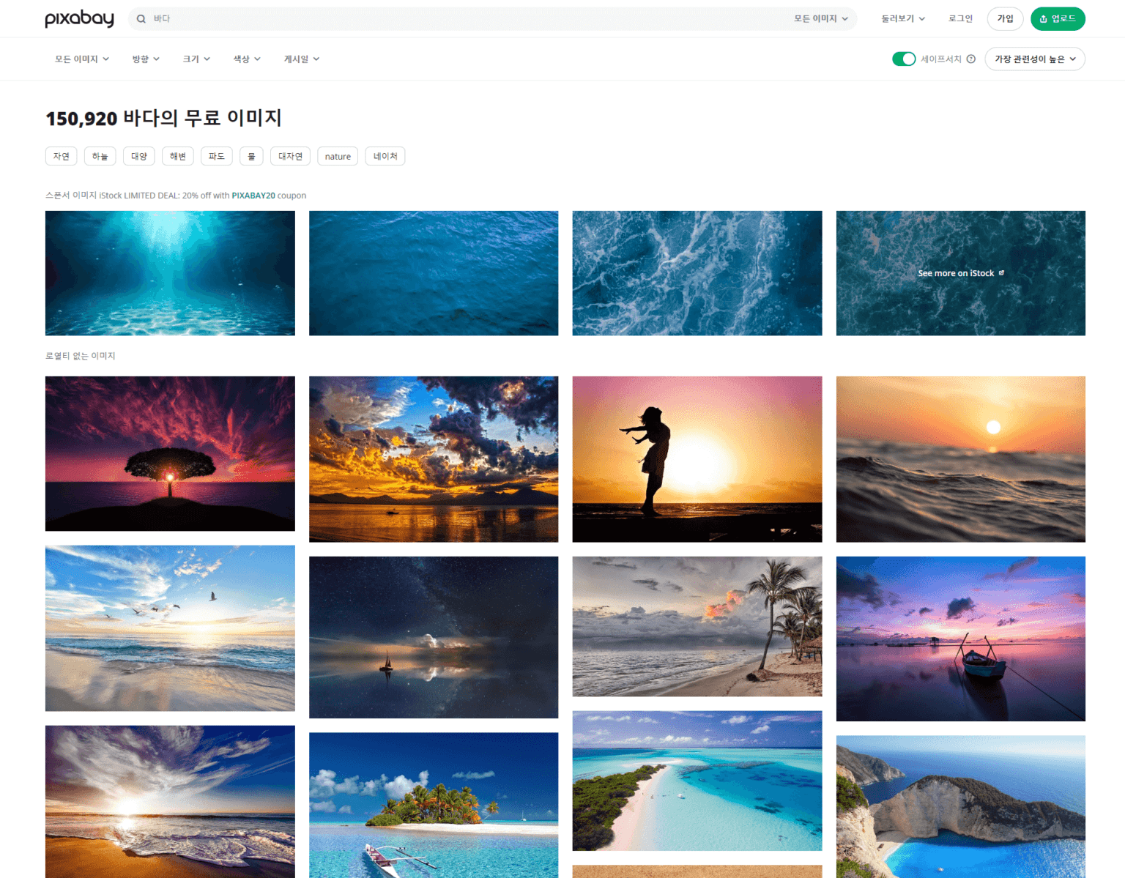This screenshot has width=1125, height=878.
Task: Select the nature tag chip
Action: click(338, 156)
